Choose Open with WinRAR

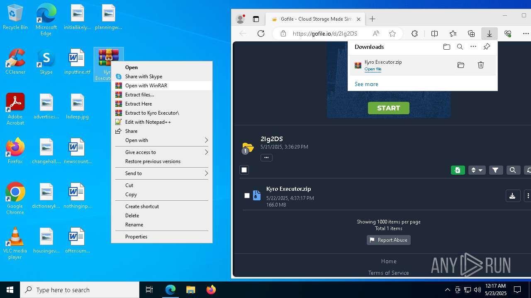point(162,86)
